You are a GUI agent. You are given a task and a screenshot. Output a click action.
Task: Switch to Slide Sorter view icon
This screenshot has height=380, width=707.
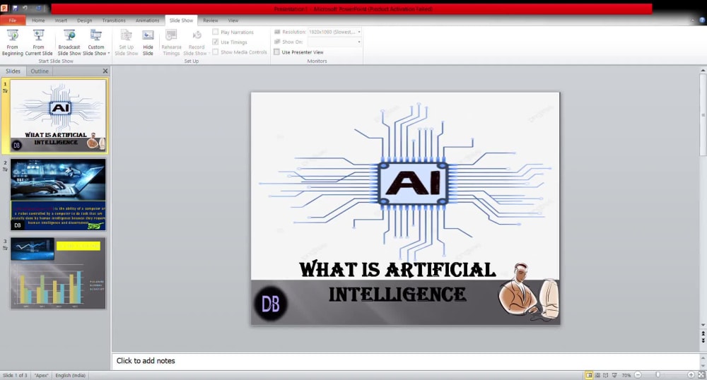[x=597, y=375]
